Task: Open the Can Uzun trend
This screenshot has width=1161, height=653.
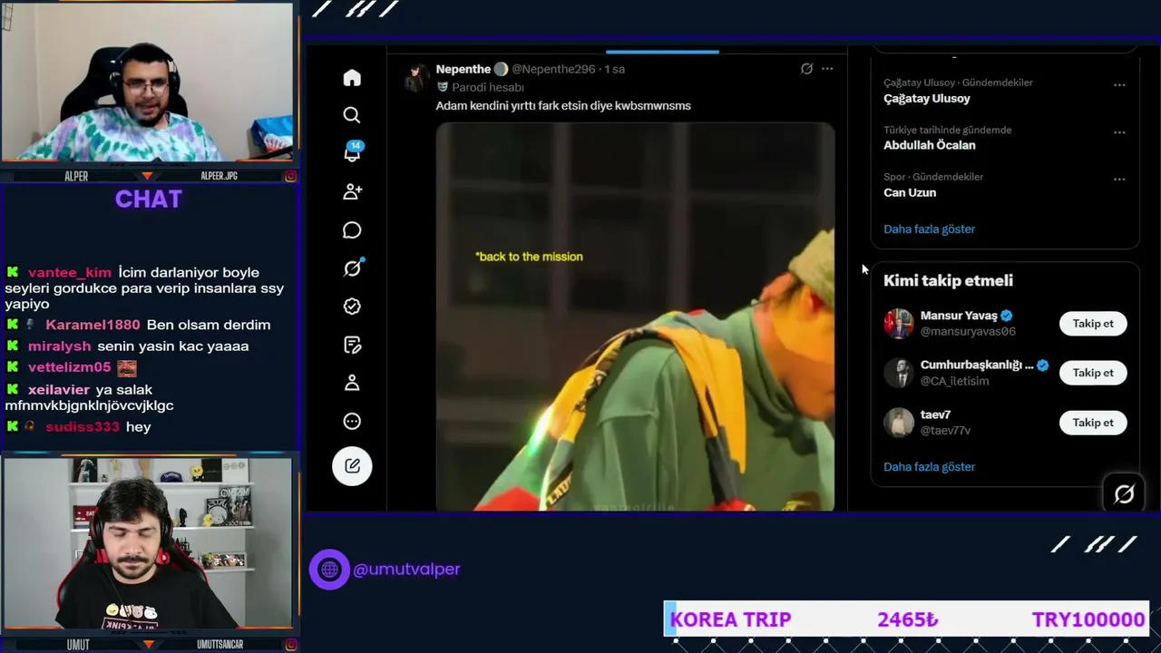Action: (x=910, y=192)
